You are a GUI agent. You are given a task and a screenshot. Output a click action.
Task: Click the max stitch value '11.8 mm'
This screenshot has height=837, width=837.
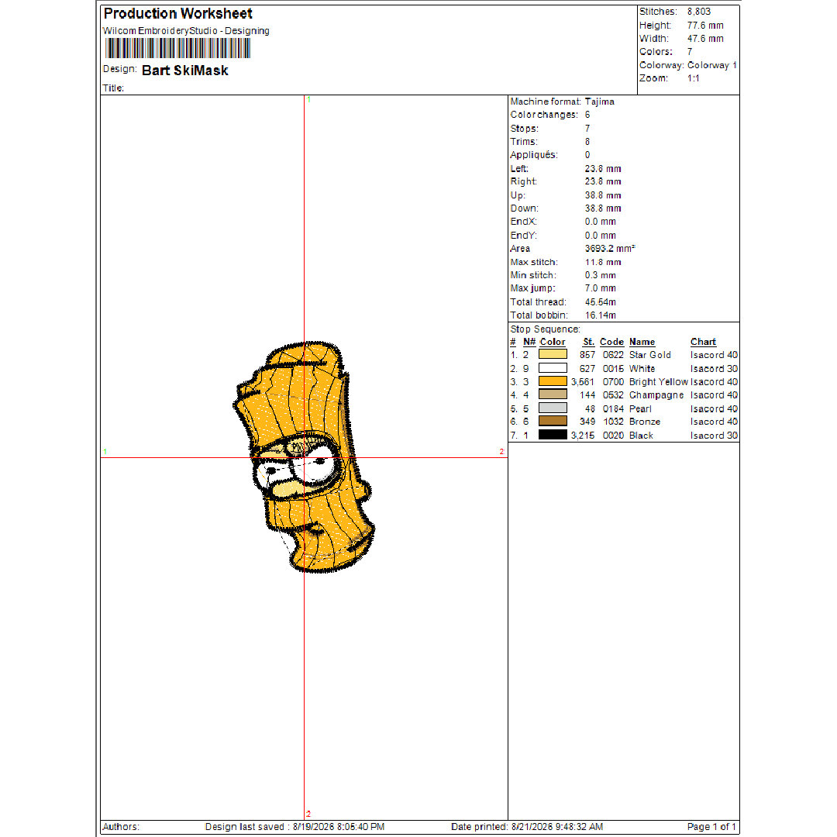603,262
